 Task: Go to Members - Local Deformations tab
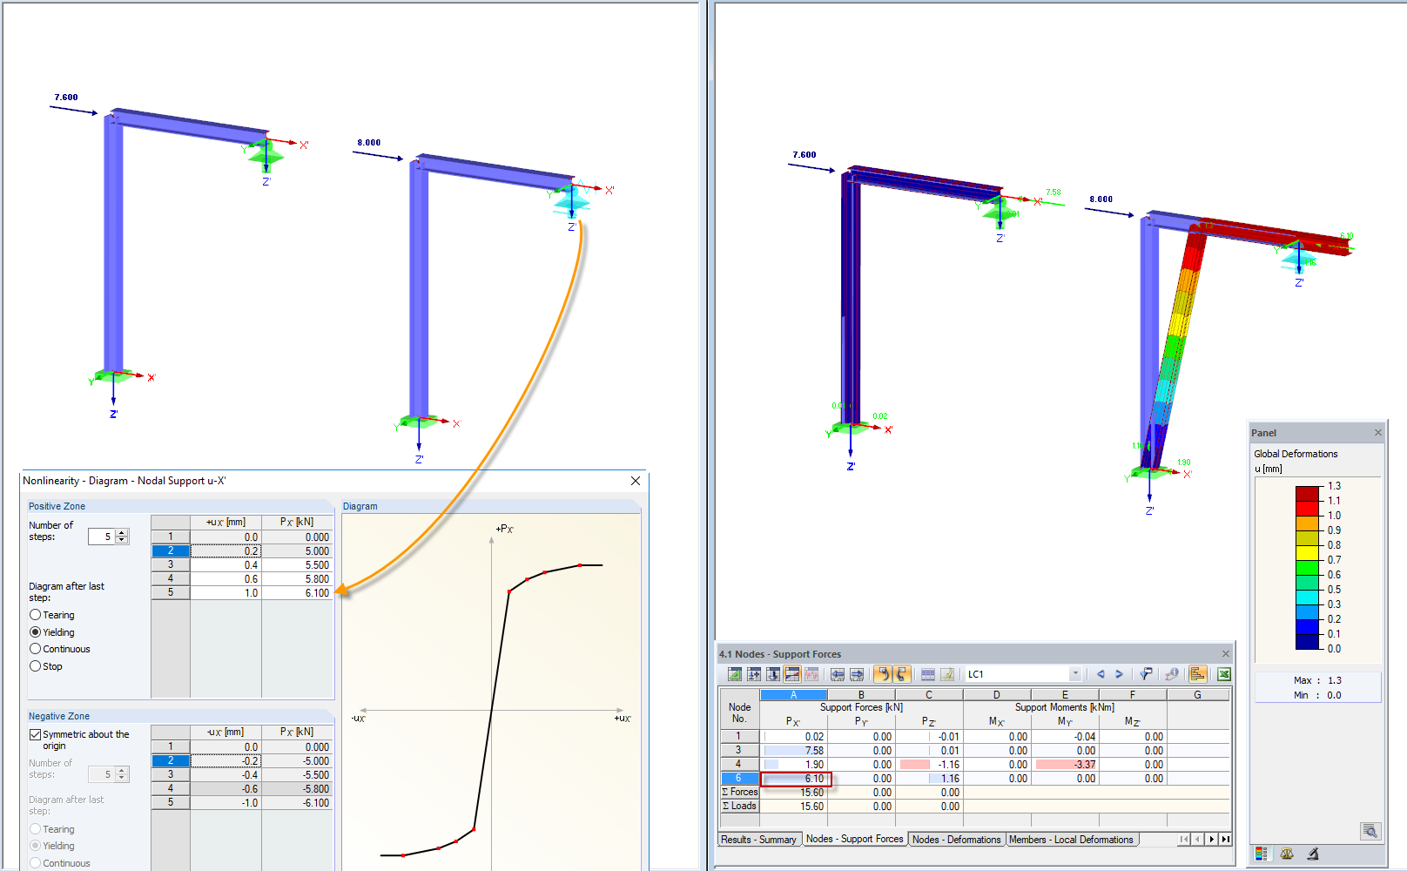tap(1072, 839)
